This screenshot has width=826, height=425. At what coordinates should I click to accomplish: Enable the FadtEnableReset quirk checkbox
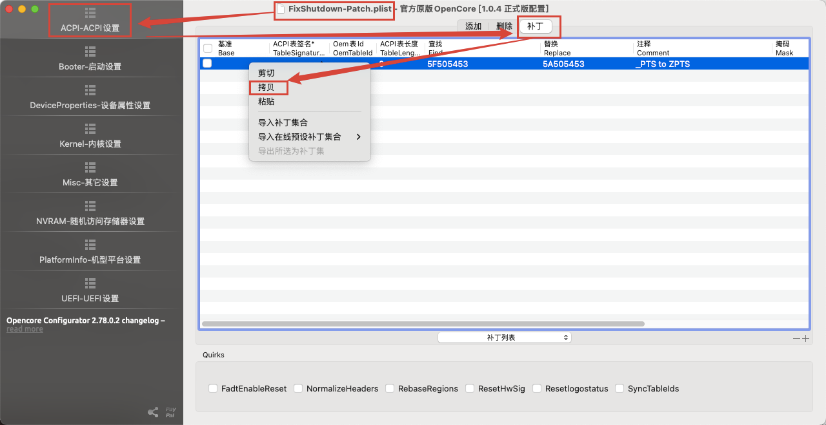[x=213, y=388]
